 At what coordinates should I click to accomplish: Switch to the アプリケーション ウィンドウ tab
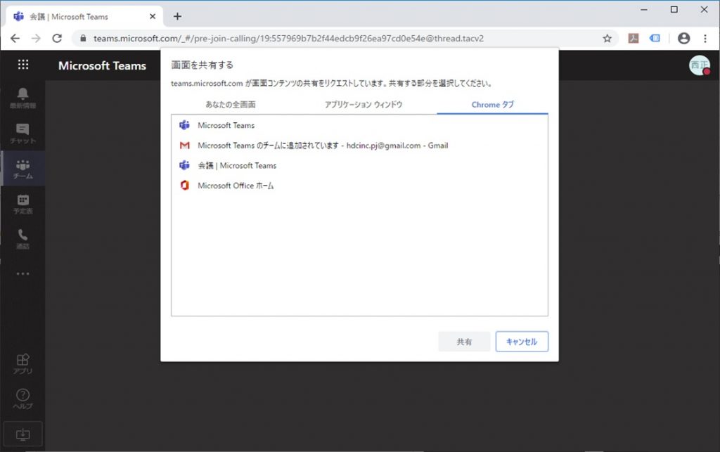coord(363,105)
